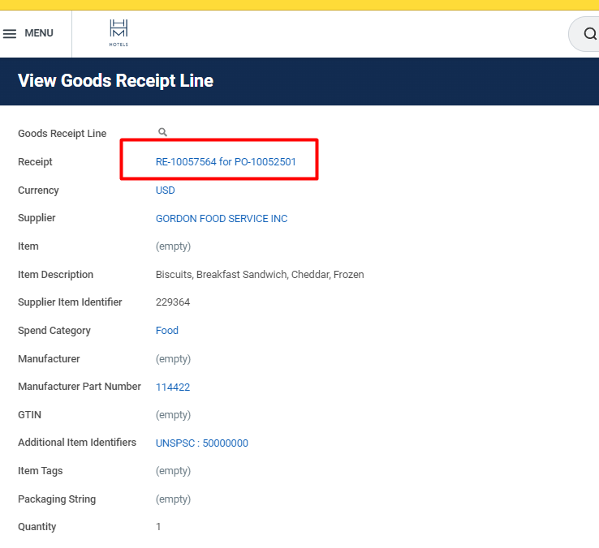Open UNSPSC : 50000000 identifier link

[x=202, y=443]
